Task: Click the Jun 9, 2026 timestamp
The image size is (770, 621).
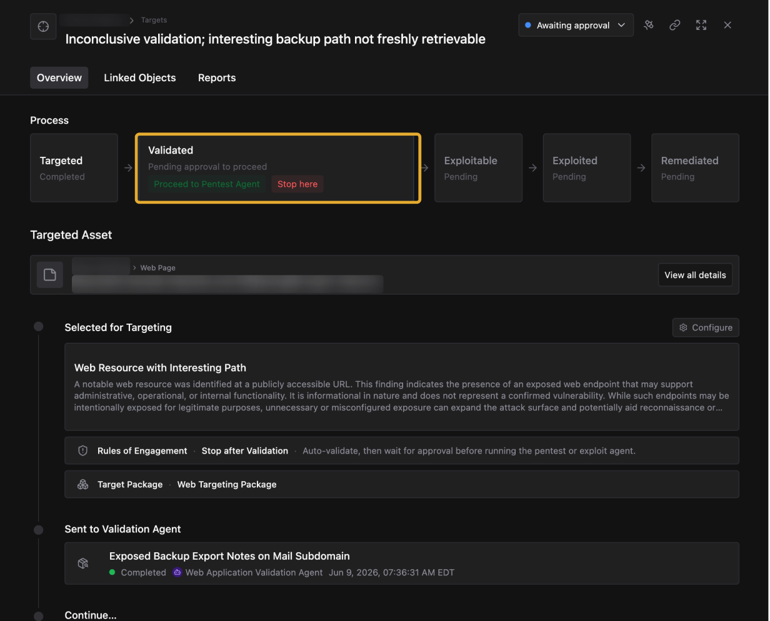Action: pyautogui.click(x=392, y=572)
